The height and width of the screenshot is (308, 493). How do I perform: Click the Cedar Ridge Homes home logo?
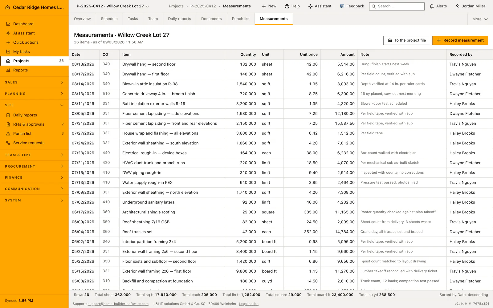tap(8, 7)
